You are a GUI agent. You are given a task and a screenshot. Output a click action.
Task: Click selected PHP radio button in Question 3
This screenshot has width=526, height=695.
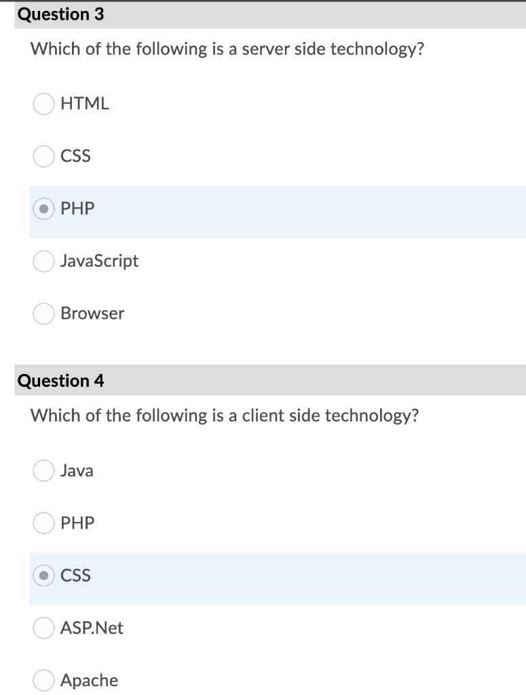(43, 209)
